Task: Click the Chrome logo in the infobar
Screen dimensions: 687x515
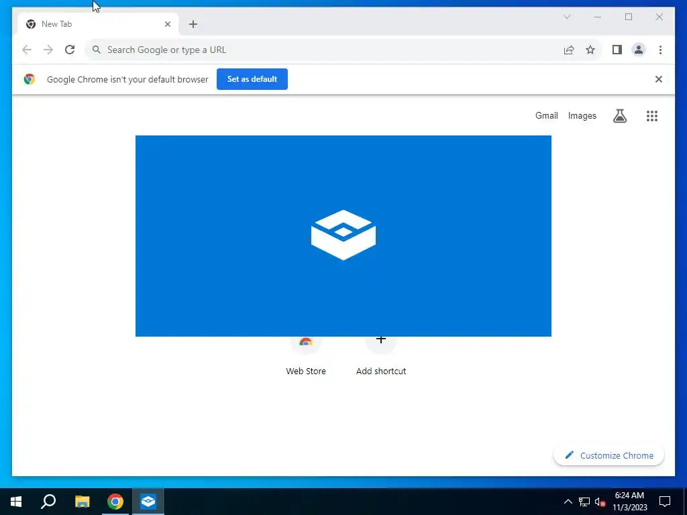Action: (30, 79)
